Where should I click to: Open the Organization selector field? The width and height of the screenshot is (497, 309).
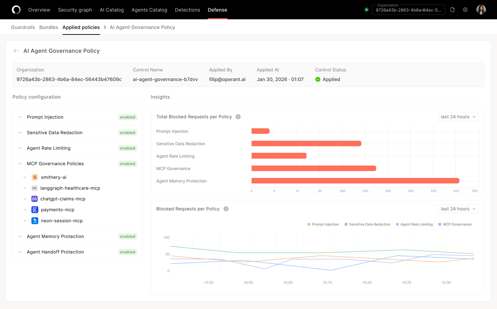point(408,10)
